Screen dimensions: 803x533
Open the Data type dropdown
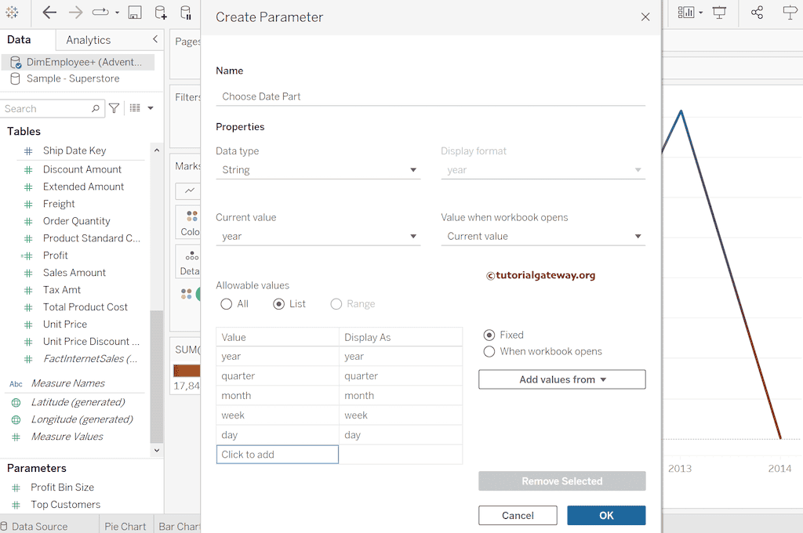point(318,170)
